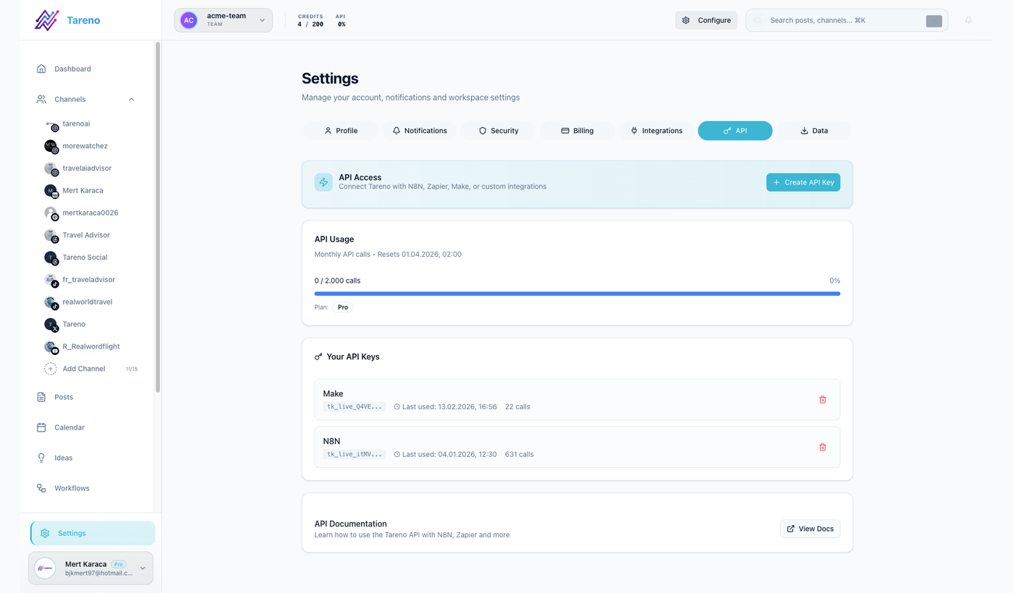Collapse the Channels section chevron

(131, 99)
